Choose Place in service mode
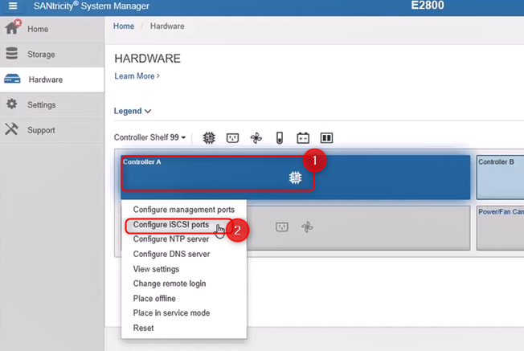Image resolution: width=524 pixels, height=351 pixels. pos(184,313)
